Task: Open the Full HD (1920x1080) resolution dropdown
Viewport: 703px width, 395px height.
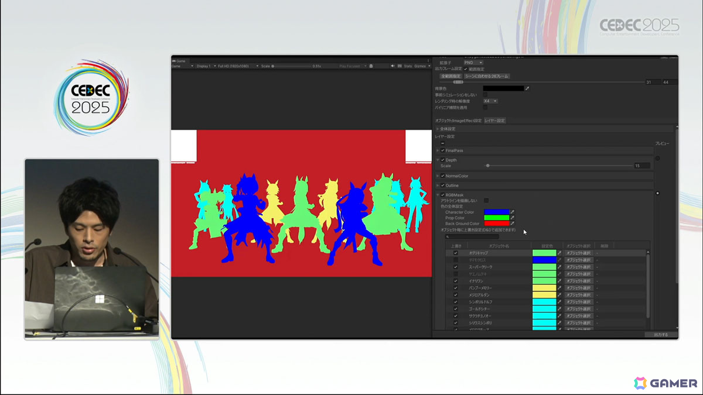Action: [x=238, y=66]
